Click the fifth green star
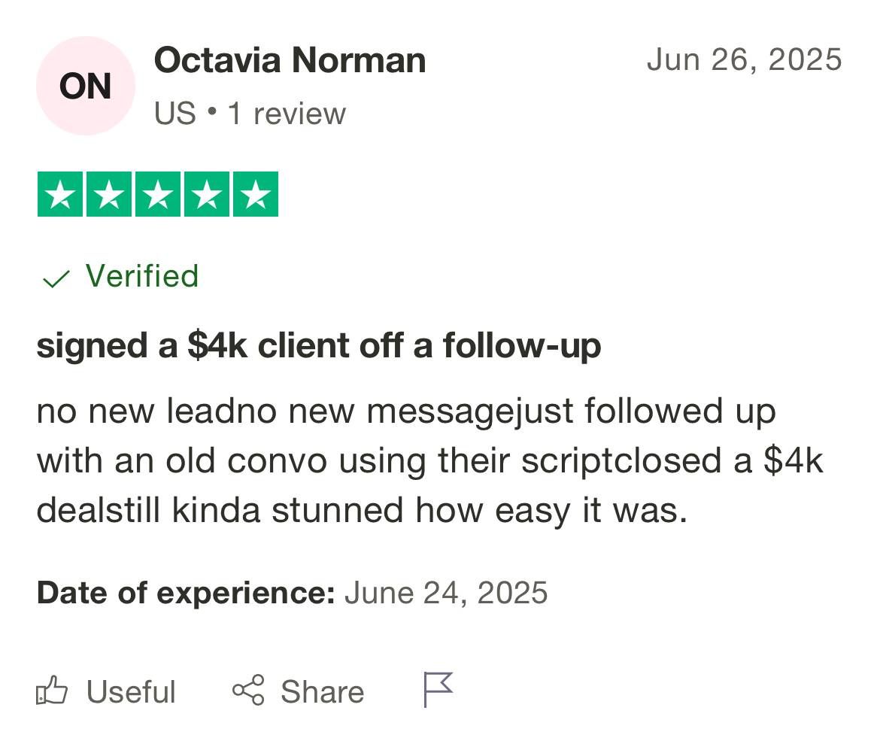The width and height of the screenshot is (880, 750). coord(256,194)
